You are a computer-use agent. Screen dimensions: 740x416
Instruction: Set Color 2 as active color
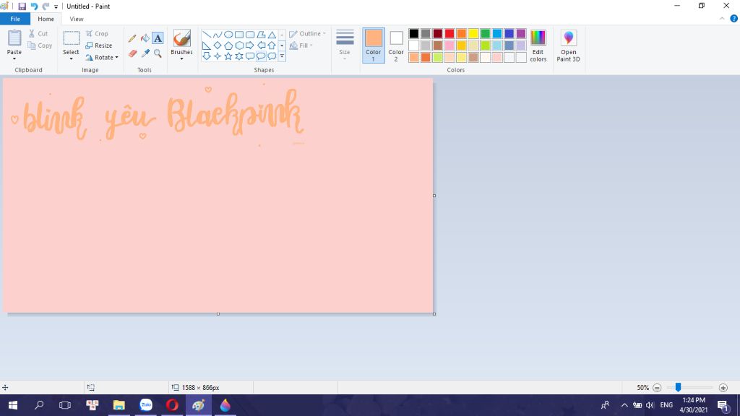coord(396,45)
